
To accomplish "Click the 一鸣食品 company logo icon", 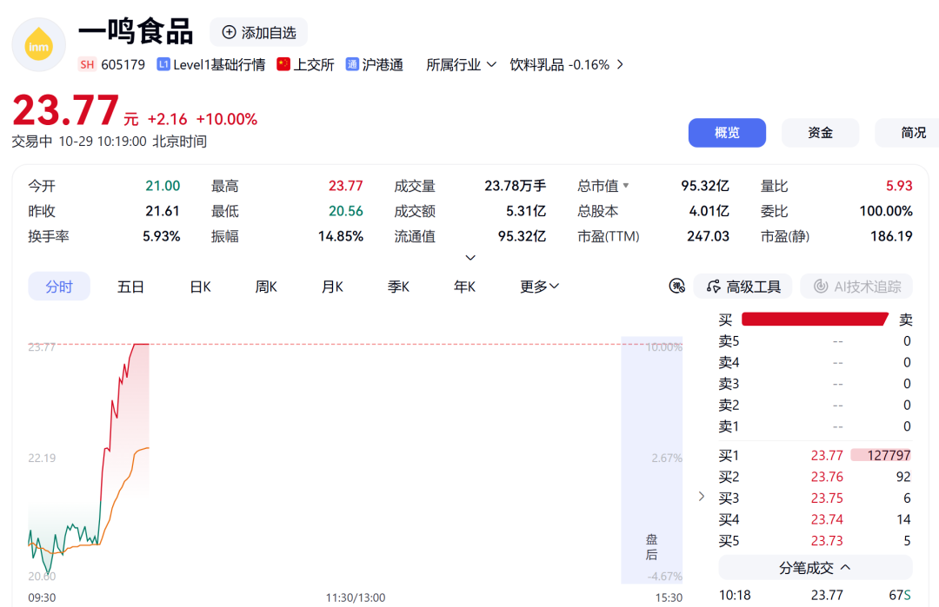I will pos(39,45).
